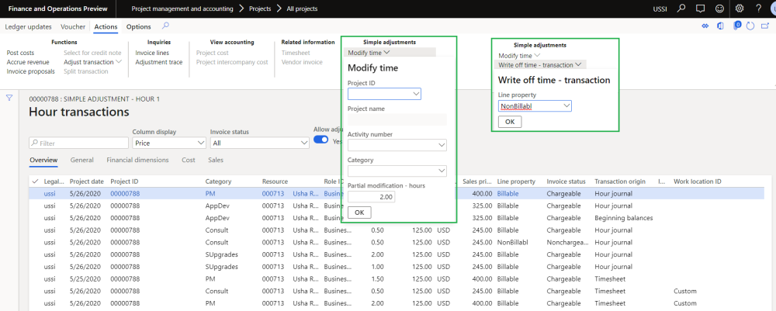Click OK in Write off time panel

(509, 122)
